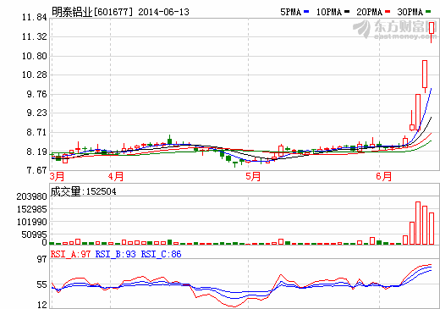The image size is (440, 309).
Task: Click the 成交量:152504 volume heading
Action: click(x=83, y=191)
